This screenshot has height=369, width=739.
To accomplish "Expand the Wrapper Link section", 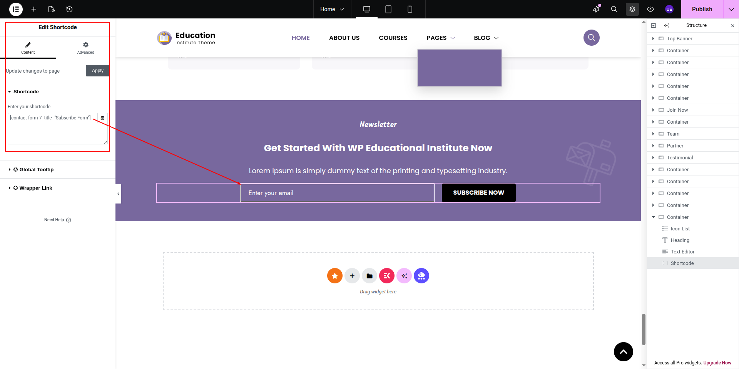I will [x=35, y=188].
